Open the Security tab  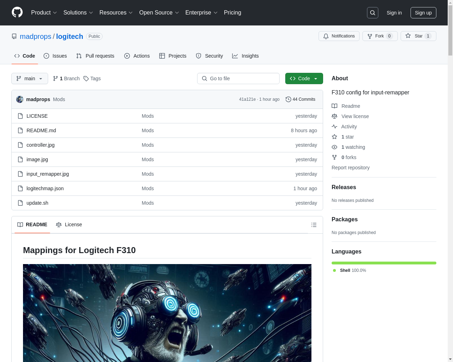pyautogui.click(x=210, y=56)
